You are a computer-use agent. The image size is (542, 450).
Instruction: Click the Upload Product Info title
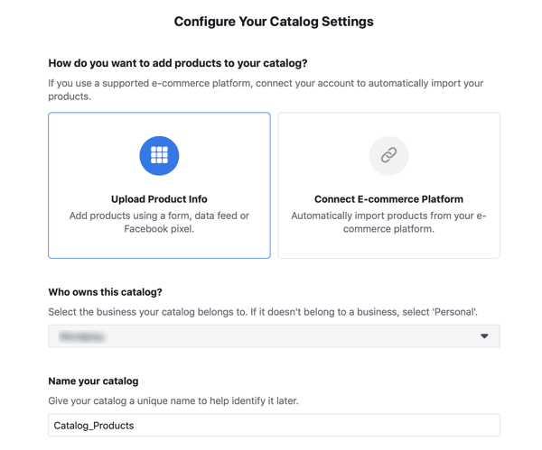click(159, 199)
